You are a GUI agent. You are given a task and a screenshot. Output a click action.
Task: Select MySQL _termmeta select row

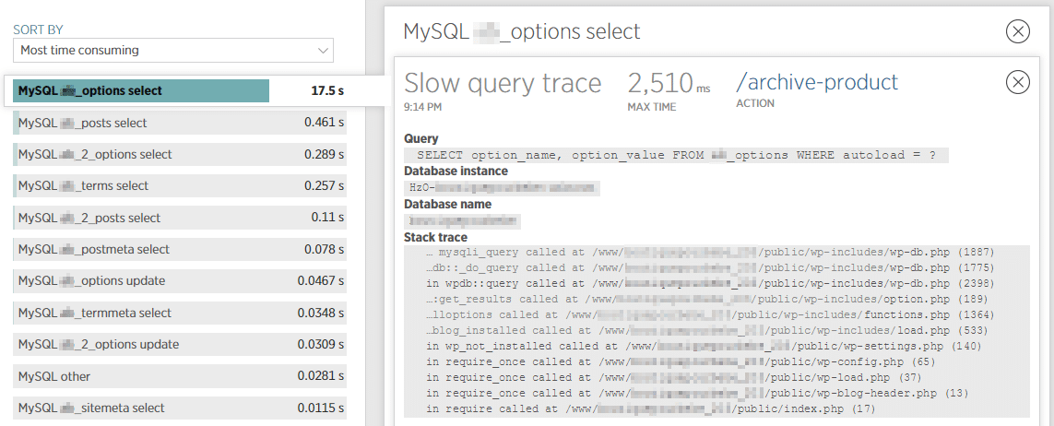point(180,313)
